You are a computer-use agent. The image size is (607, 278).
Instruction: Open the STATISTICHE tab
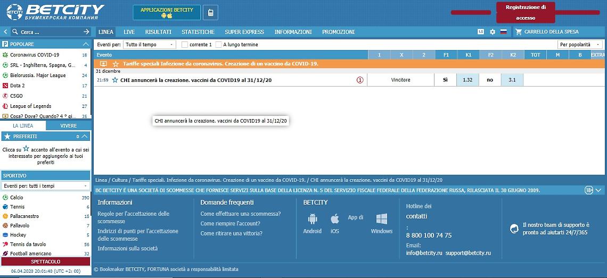pyautogui.click(x=198, y=32)
